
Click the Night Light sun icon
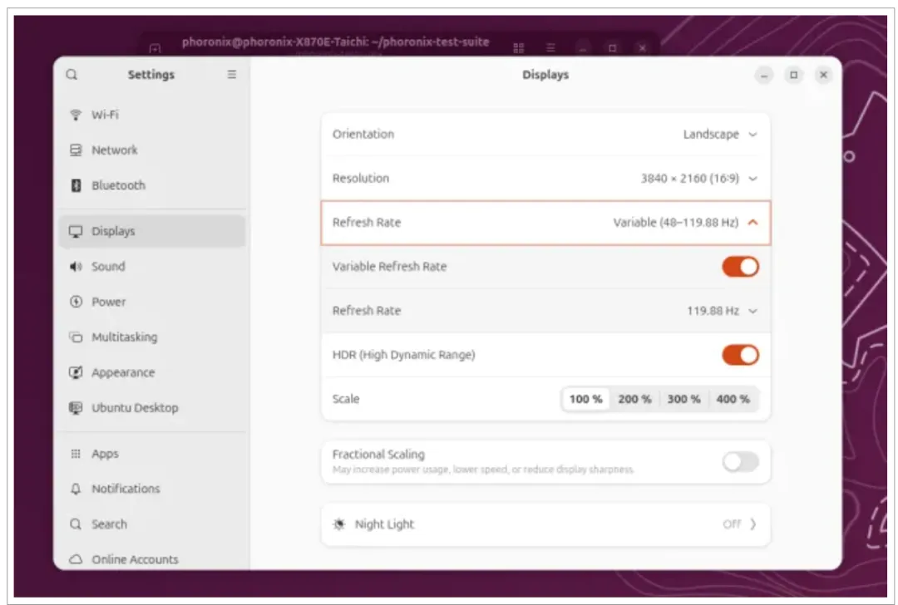(339, 524)
